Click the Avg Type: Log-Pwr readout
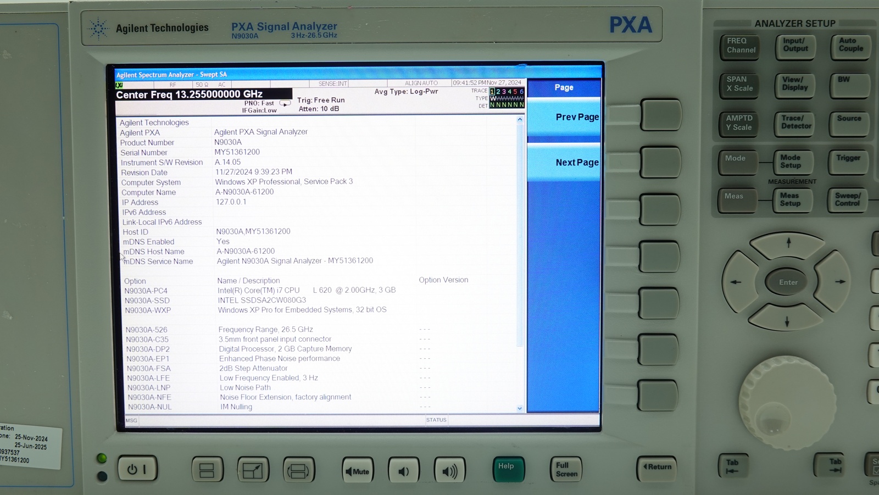 (x=407, y=92)
